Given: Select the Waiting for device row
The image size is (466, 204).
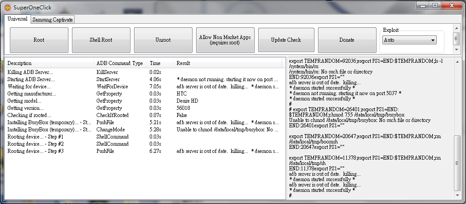Looking at the screenshot, I should 143,87.
